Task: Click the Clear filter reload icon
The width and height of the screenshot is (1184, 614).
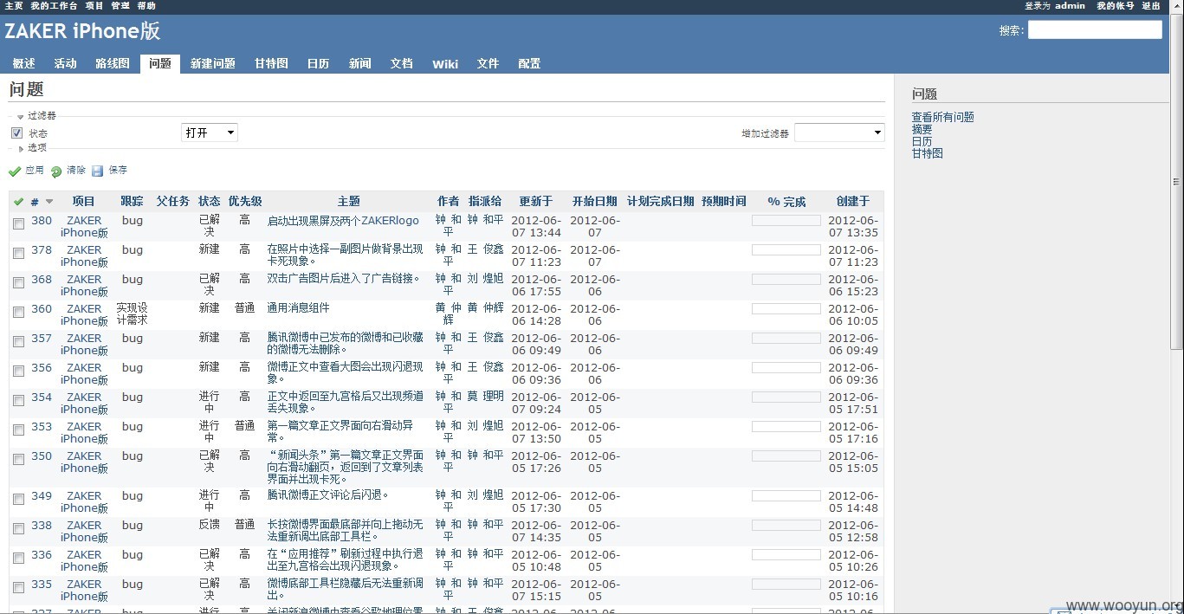Action: (56, 171)
